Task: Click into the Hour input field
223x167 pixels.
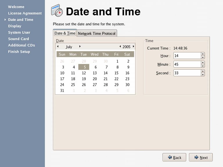Action: [x=187, y=56]
